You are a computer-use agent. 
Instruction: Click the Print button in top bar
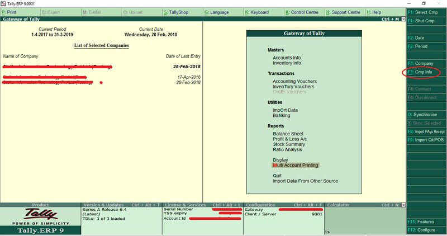tap(20, 12)
